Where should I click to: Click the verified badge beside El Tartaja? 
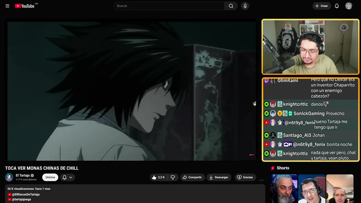pos(32,175)
